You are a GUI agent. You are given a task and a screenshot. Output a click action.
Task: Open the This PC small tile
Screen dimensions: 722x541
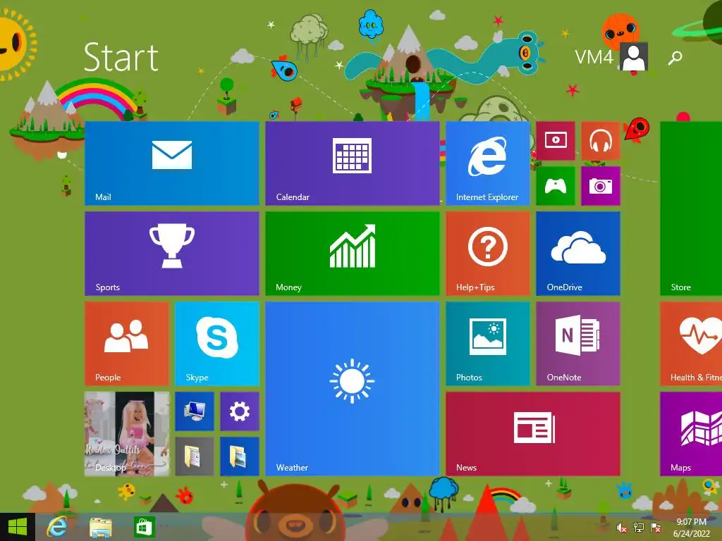(x=195, y=411)
